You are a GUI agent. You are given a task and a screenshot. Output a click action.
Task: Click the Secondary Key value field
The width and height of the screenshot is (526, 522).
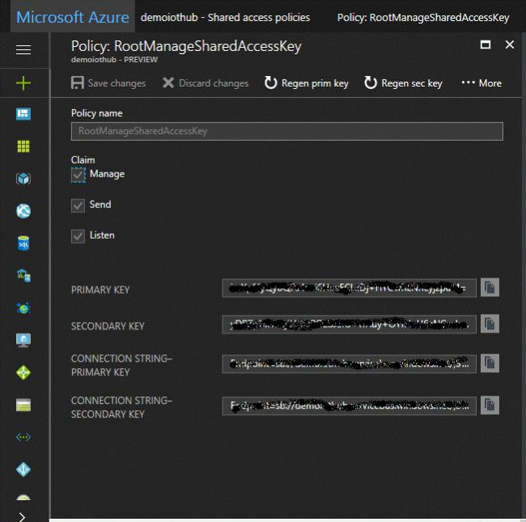pyautogui.click(x=349, y=324)
